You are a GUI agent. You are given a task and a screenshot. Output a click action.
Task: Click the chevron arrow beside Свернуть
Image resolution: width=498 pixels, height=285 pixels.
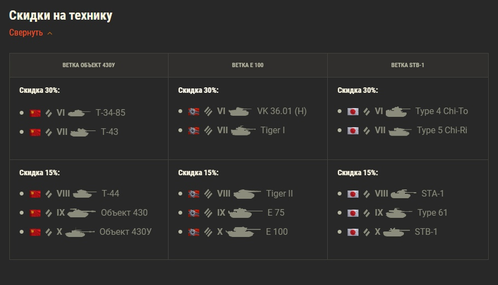tap(50, 33)
